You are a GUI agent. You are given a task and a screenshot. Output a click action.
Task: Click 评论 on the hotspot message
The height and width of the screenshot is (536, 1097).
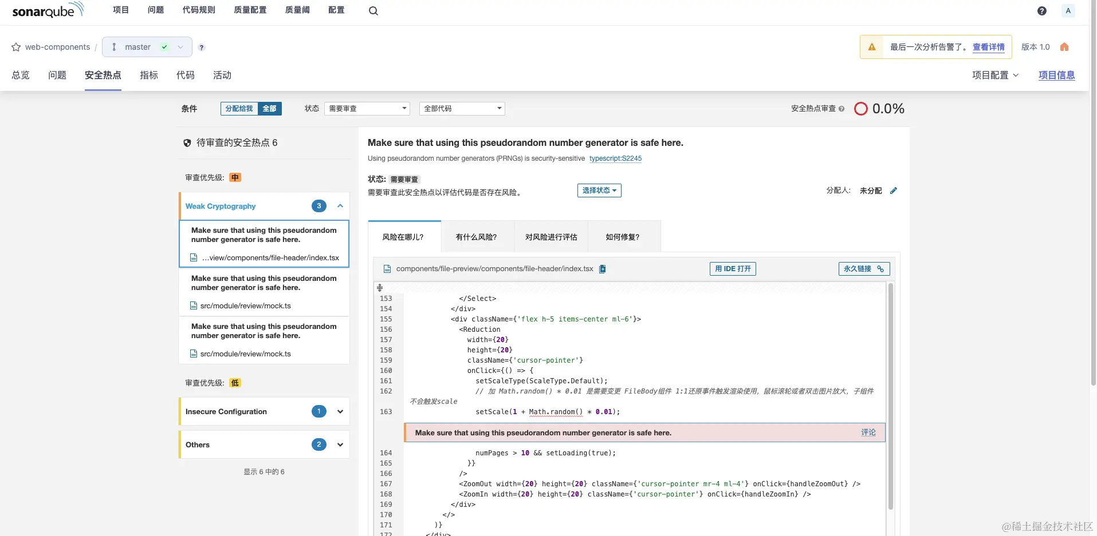point(868,432)
